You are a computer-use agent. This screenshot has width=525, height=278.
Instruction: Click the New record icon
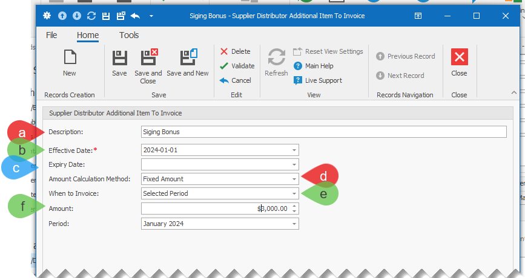[70, 63]
